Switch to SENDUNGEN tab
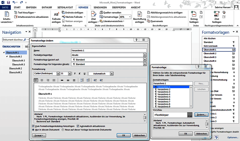The width and height of the screenshot is (240, 141). point(100,7)
